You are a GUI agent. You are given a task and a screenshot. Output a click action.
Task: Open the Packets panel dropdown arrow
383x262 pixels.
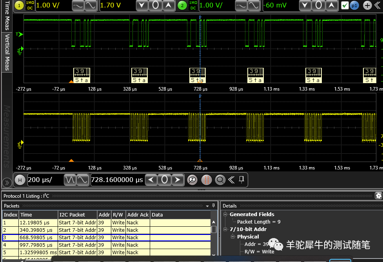click(207, 206)
